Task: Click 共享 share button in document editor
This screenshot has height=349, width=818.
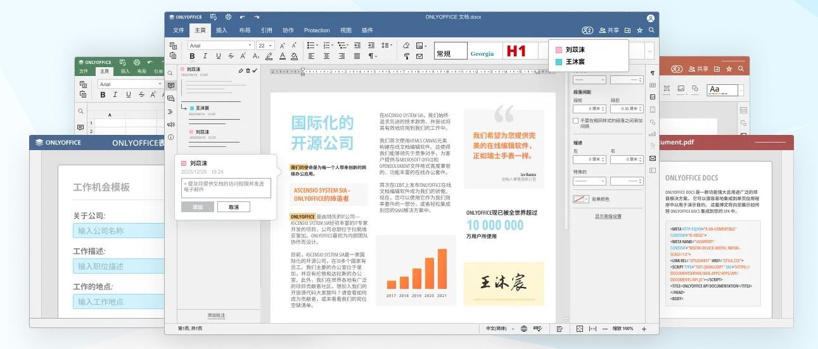Action: point(610,30)
